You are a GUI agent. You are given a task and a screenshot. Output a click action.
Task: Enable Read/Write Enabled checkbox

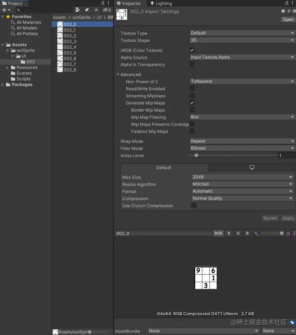click(x=192, y=88)
